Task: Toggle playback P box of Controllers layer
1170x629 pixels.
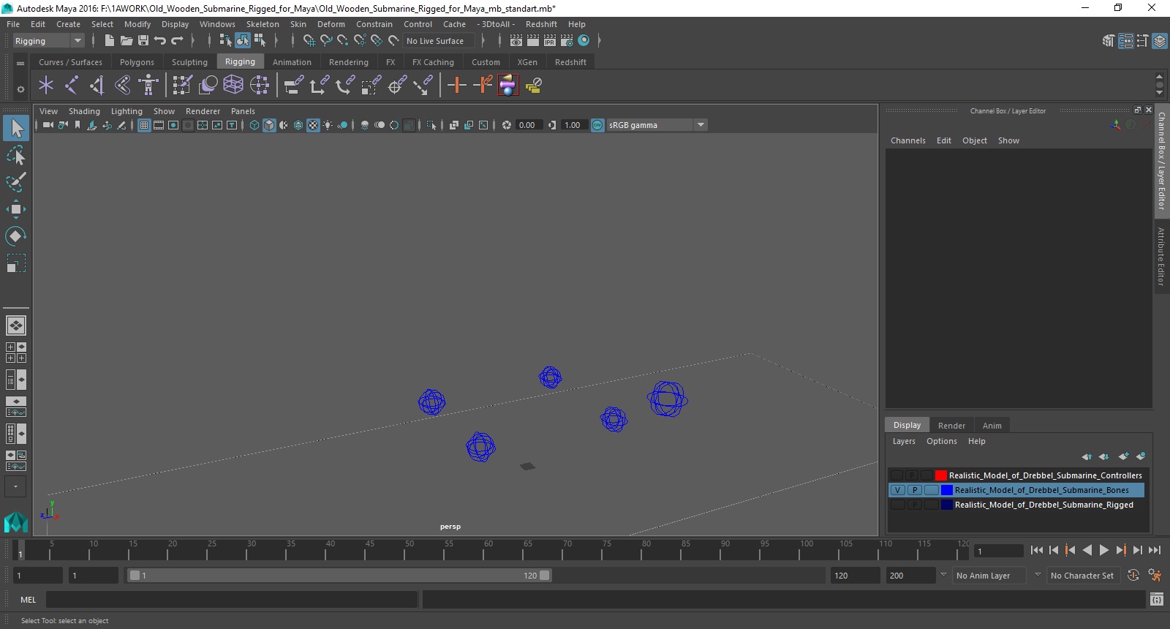Action: pyautogui.click(x=912, y=475)
